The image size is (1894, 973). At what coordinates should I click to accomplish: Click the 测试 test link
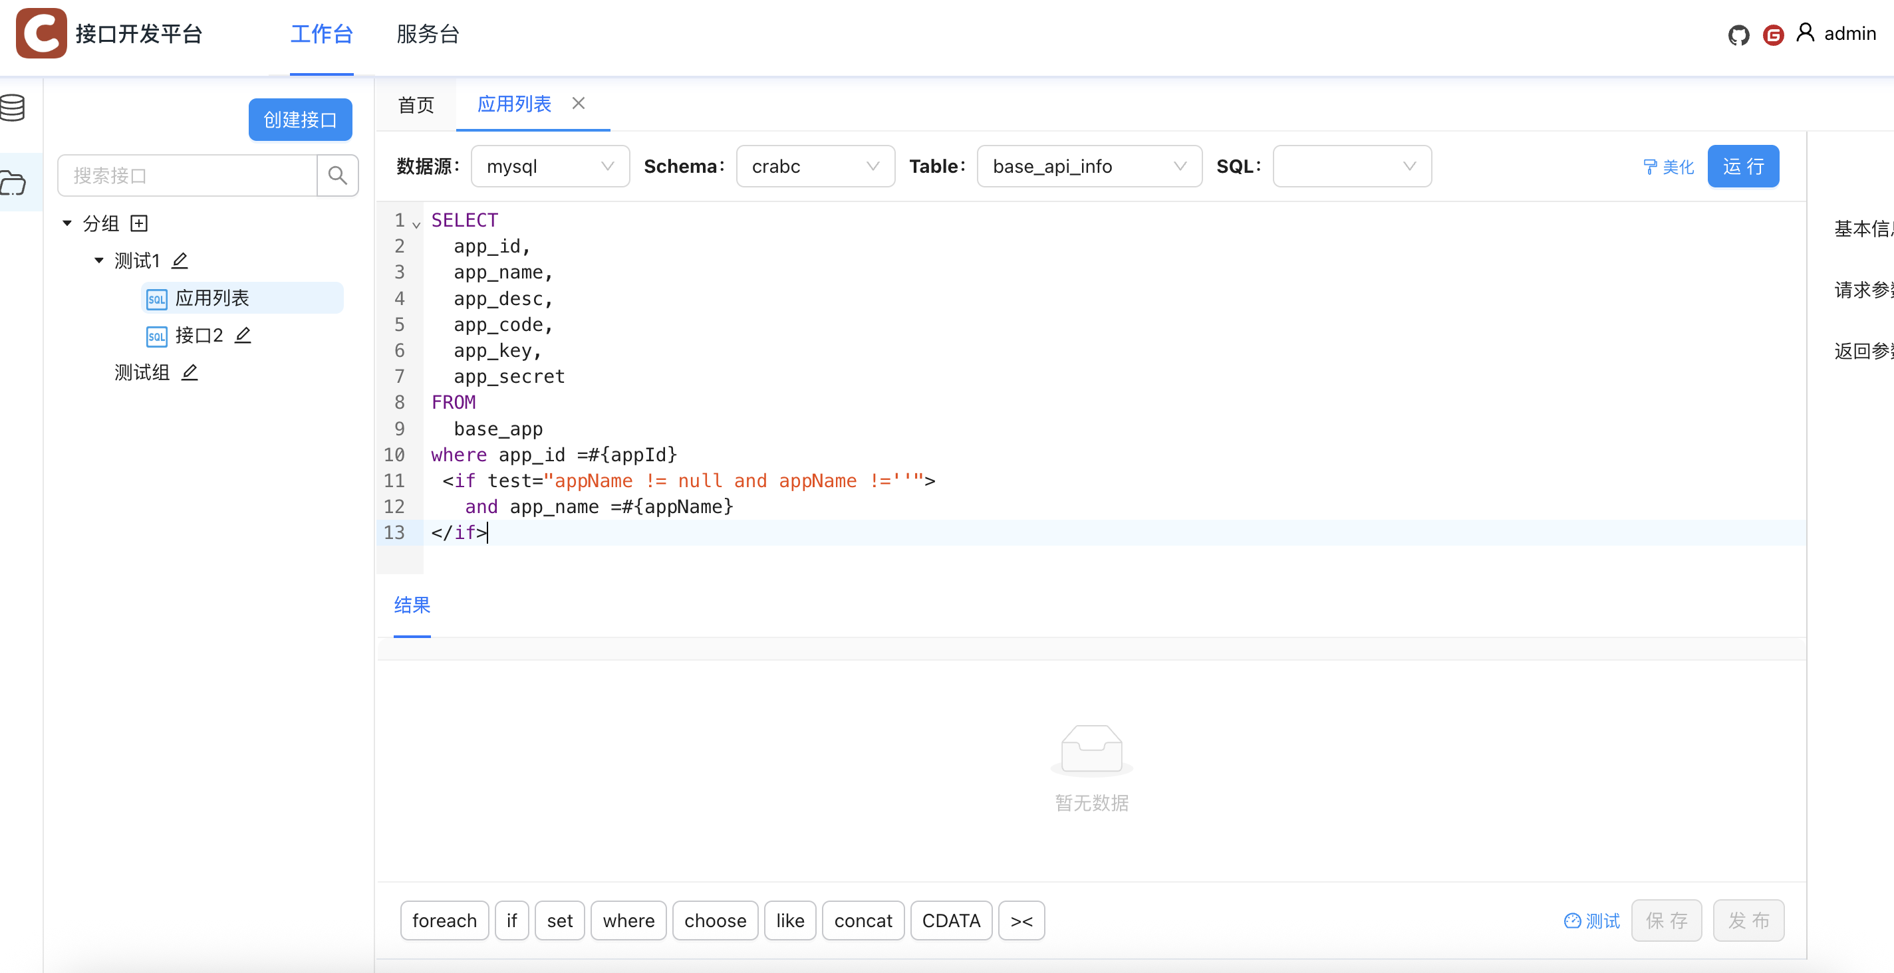[1592, 920]
